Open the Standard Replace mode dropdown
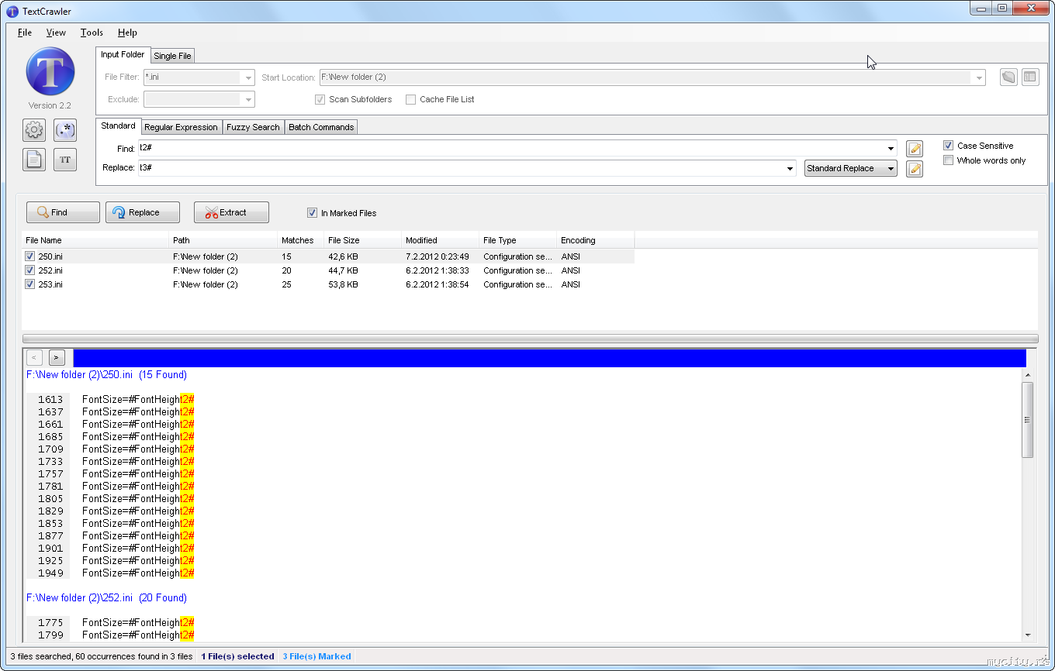Image resolution: width=1055 pixels, height=671 pixels. pos(850,168)
